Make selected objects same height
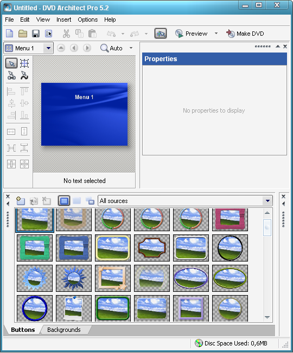The height and width of the screenshot is (353, 293). click(x=24, y=132)
